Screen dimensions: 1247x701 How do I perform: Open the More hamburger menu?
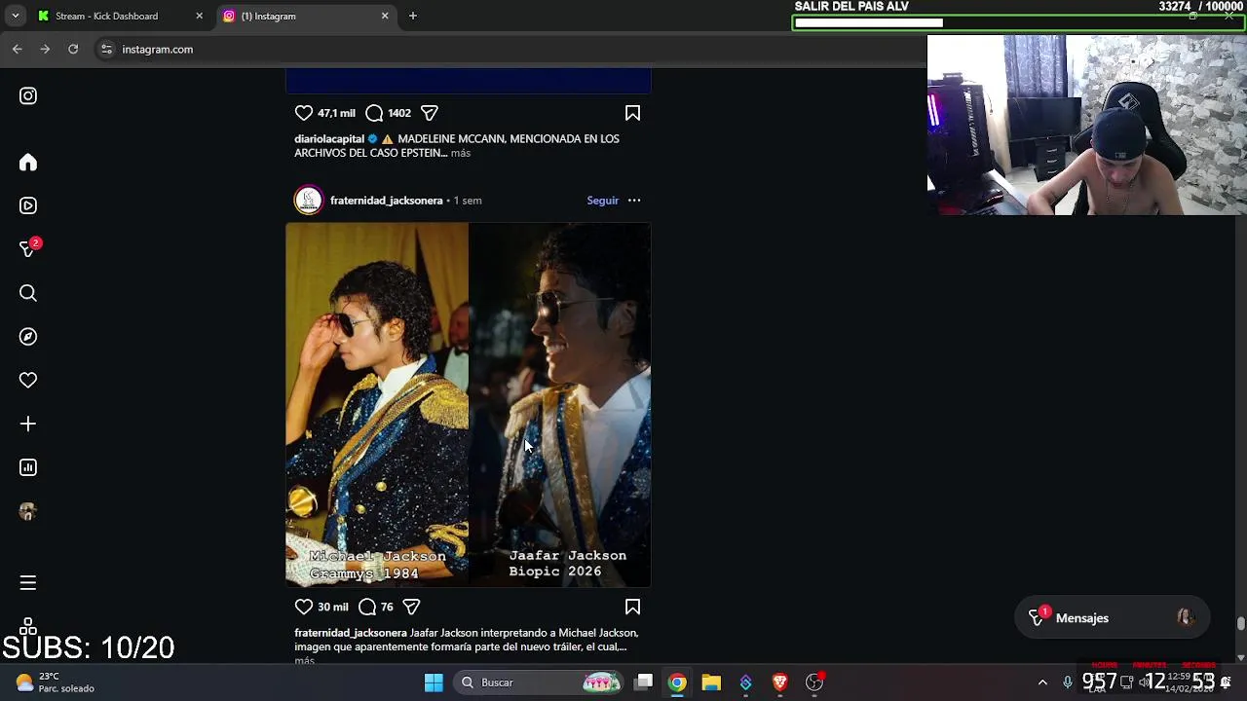tap(28, 582)
